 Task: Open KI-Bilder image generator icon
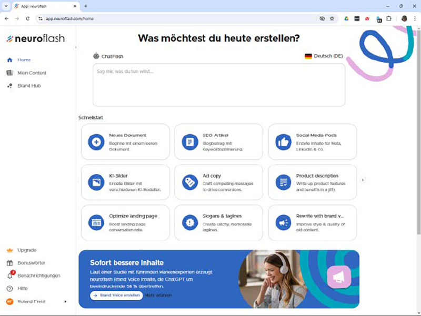point(96,182)
